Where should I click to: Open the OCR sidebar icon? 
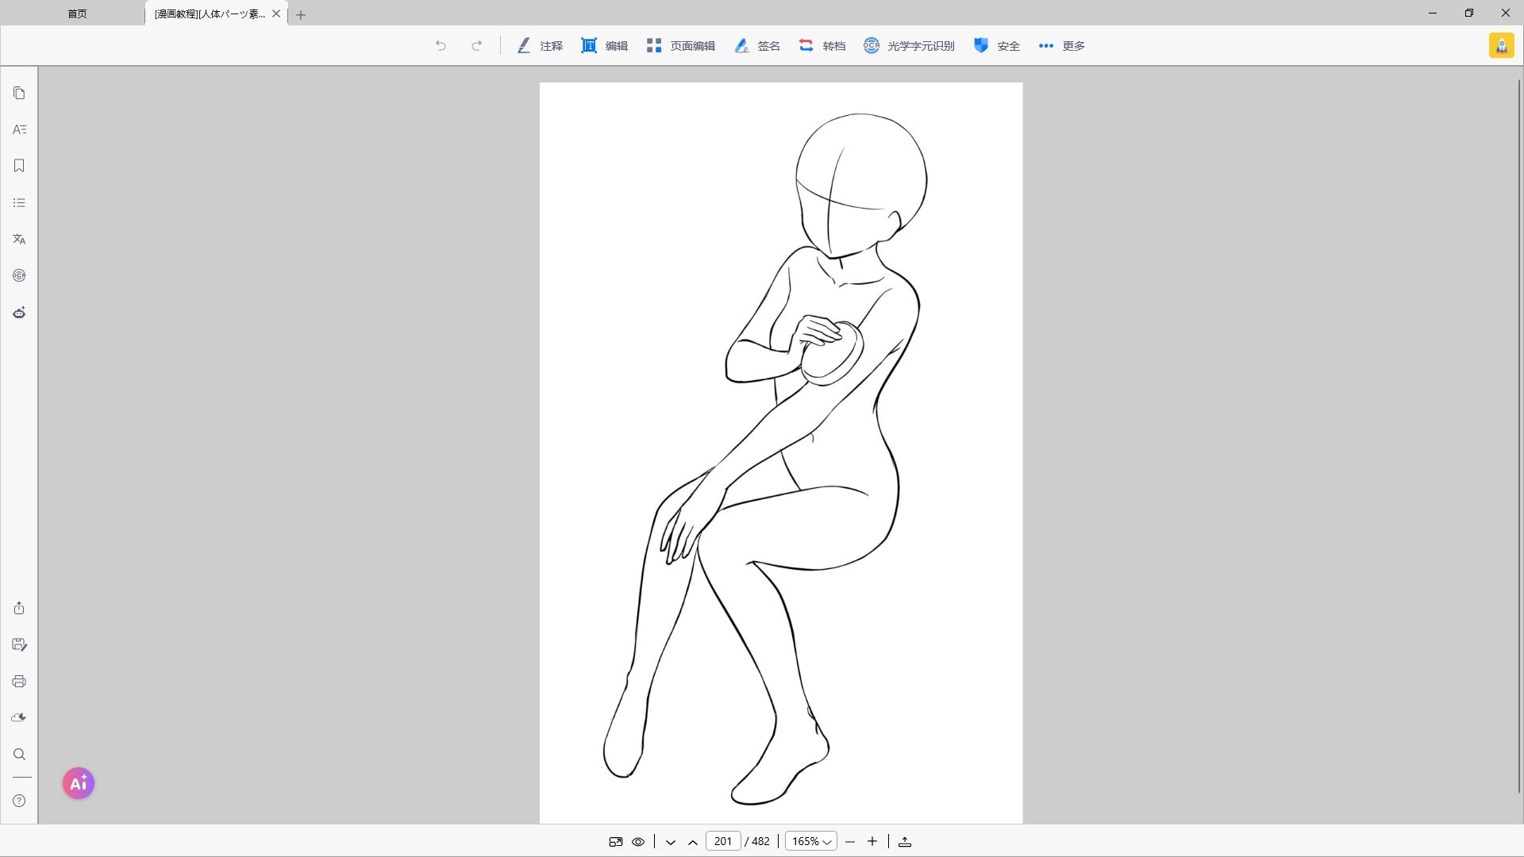pyautogui.click(x=19, y=275)
